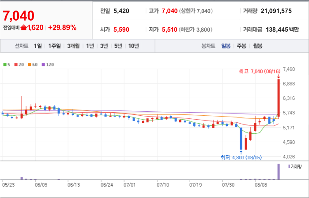Click the green 5-day moving average swatch
The height and width of the screenshot is (198, 309).
point(5,64)
